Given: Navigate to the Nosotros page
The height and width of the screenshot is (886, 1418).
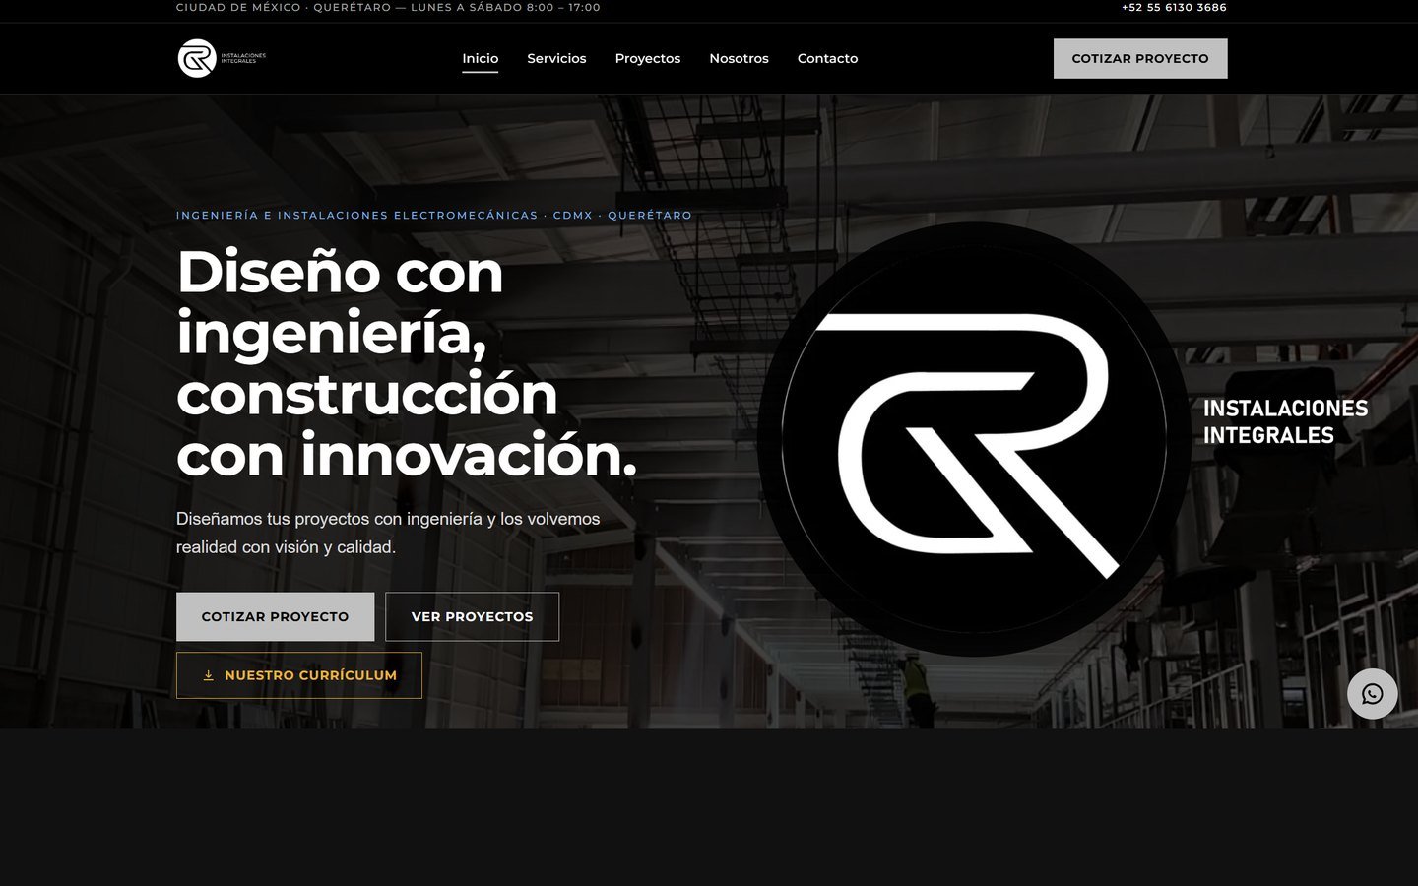Looking at the screenshot, I should [x=739, y=58].
